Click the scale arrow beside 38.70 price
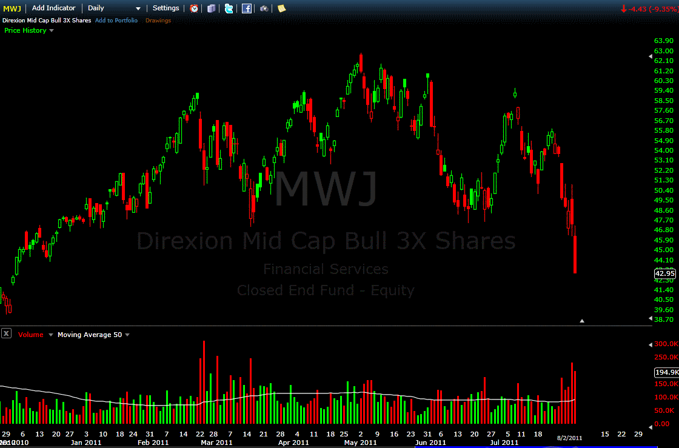Image resolution: width=679 pixels, height=448 pixels. [x=651, y=318]
